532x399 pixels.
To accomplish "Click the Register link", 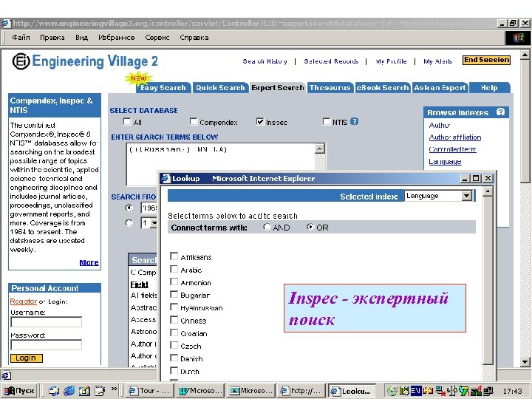I will pyautogui.click(x=23, y=301).
